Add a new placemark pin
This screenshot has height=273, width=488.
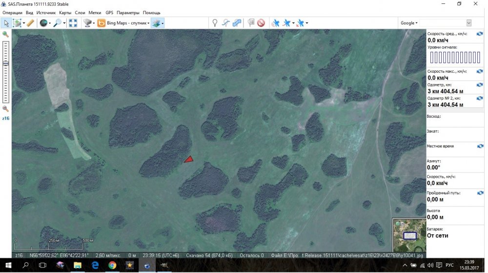[x=214, y=23]
